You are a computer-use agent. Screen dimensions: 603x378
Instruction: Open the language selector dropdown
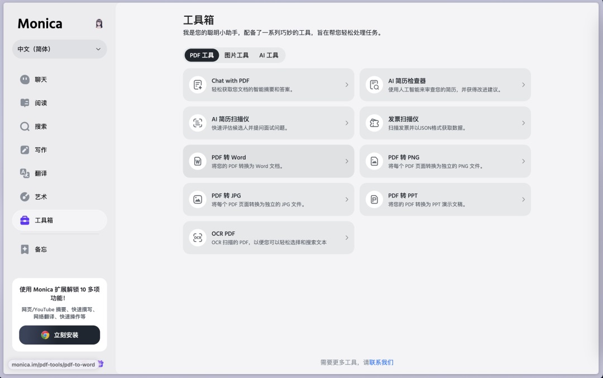click(x=59, y=49)
